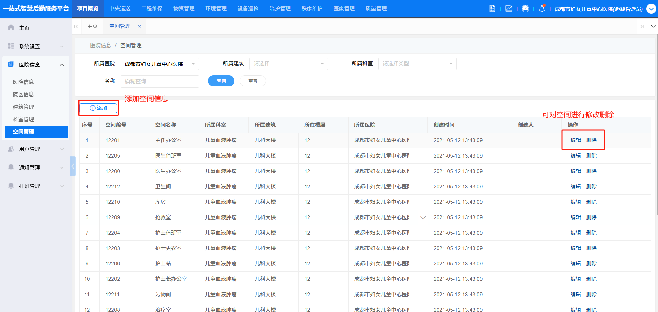Click the 主页 home icon in sidebar
The height and width of the screenshot is (312, 658).
click(x=11, y=27)
